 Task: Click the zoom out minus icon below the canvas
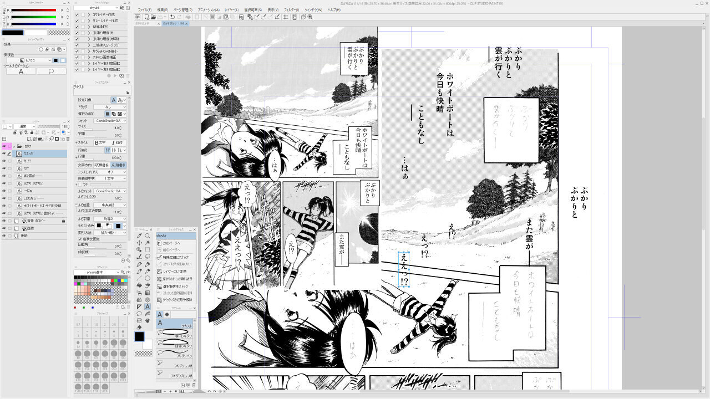tap(165, 391)
